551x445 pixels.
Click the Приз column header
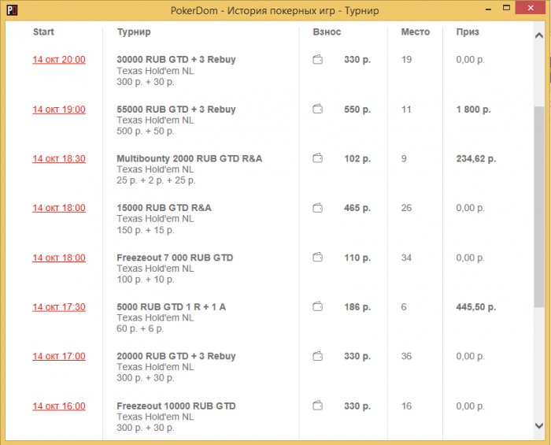[x=468, y=32]
